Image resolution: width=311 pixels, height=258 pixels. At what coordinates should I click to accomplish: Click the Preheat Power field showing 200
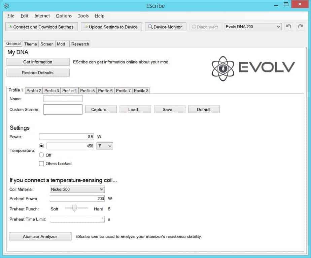(x=77, y=199)
